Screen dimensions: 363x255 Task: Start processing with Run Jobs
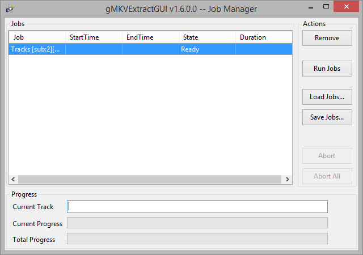coord(327,69)
